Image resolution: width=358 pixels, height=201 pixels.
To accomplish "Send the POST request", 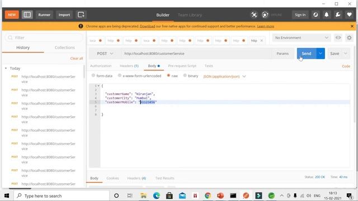I will click(307, 54).
